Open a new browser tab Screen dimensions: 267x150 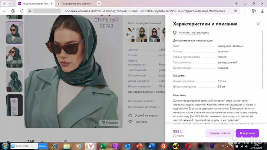pyautogui.click(x=99, y=4)
